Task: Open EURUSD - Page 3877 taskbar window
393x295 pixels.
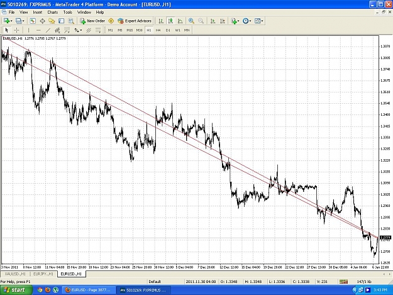Action: coord(89,290)
